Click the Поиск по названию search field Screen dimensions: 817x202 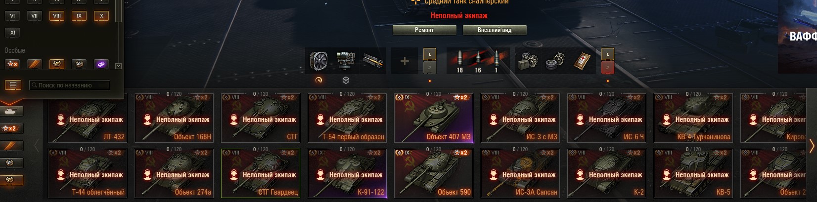70,85
